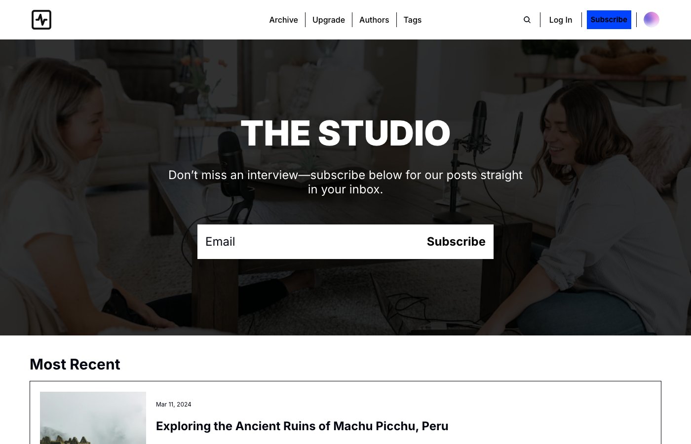This screenshot has width=691, height=444.
Task: Click THE STUDIO hero title
Action: 345,133
